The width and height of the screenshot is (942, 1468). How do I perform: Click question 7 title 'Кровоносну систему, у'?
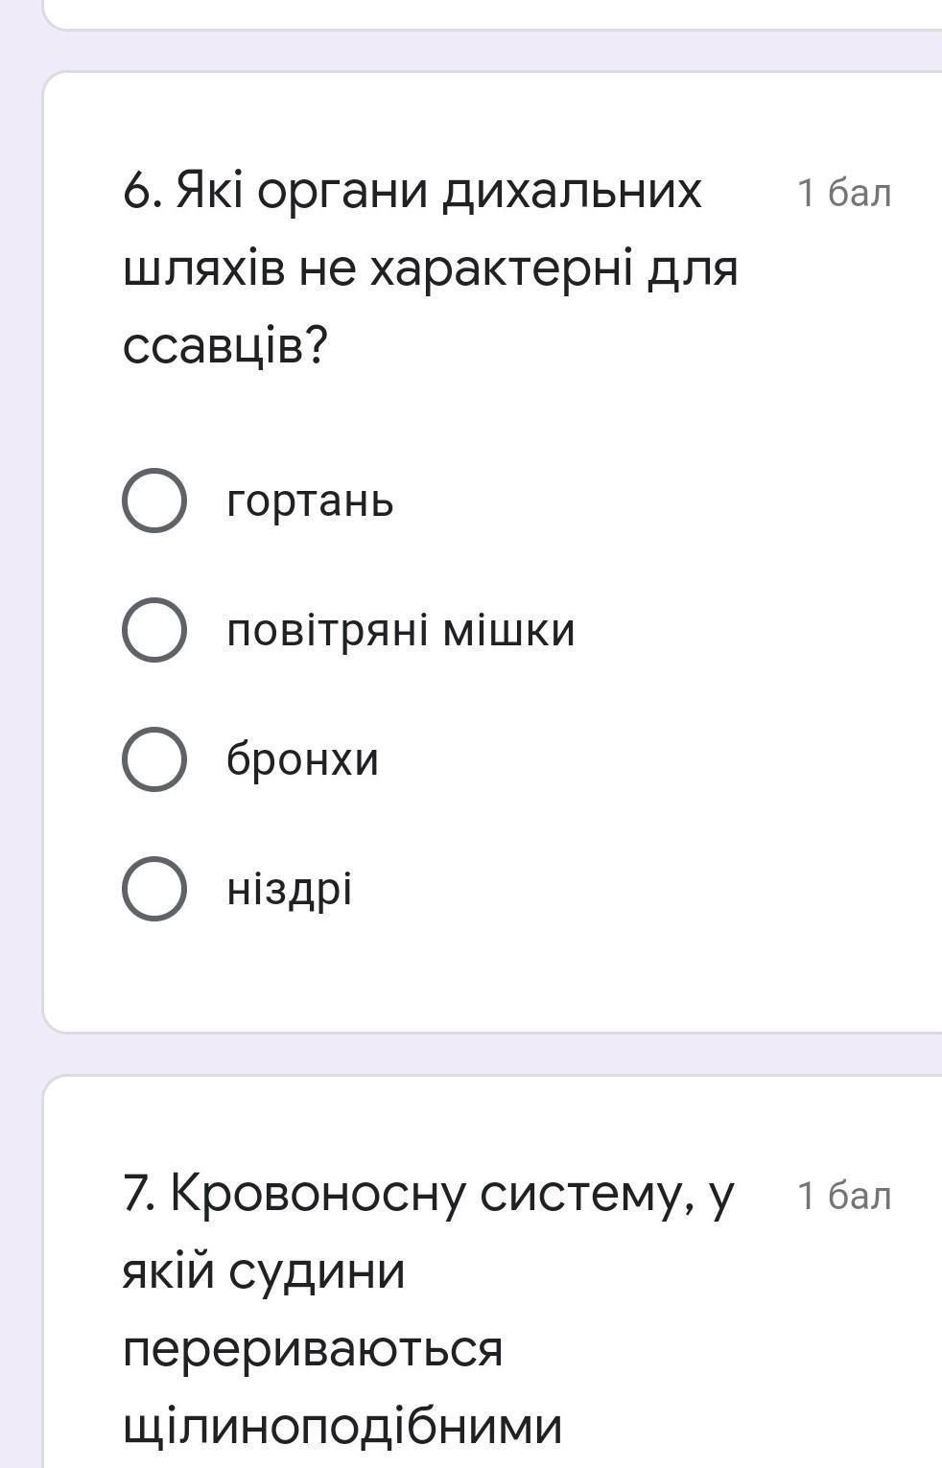coord(429,1195)
